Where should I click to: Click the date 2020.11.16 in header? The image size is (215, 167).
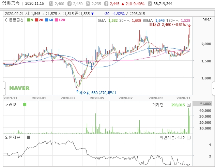(x=34, y=3)
